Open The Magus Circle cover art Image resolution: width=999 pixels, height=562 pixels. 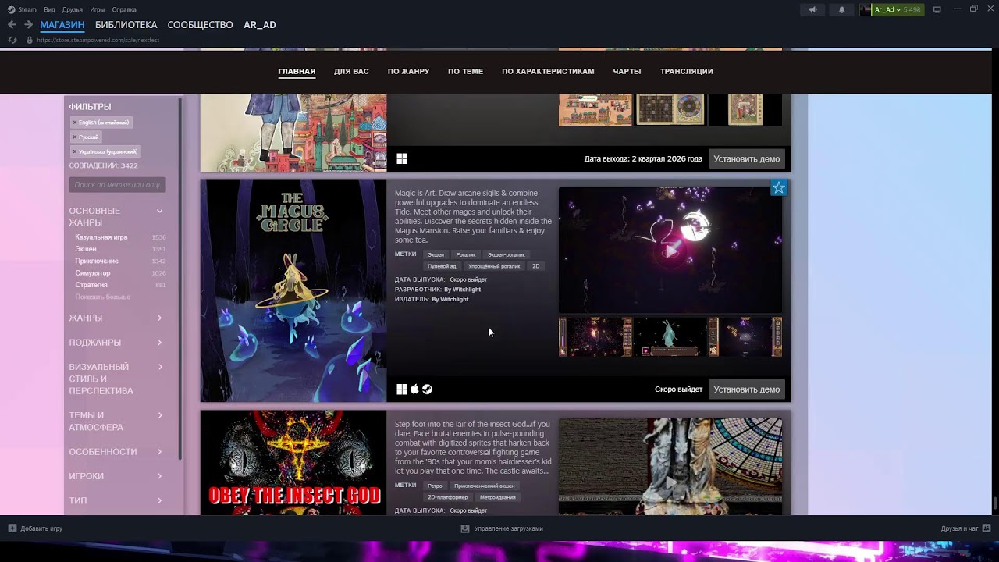click(x=293, y=291)
